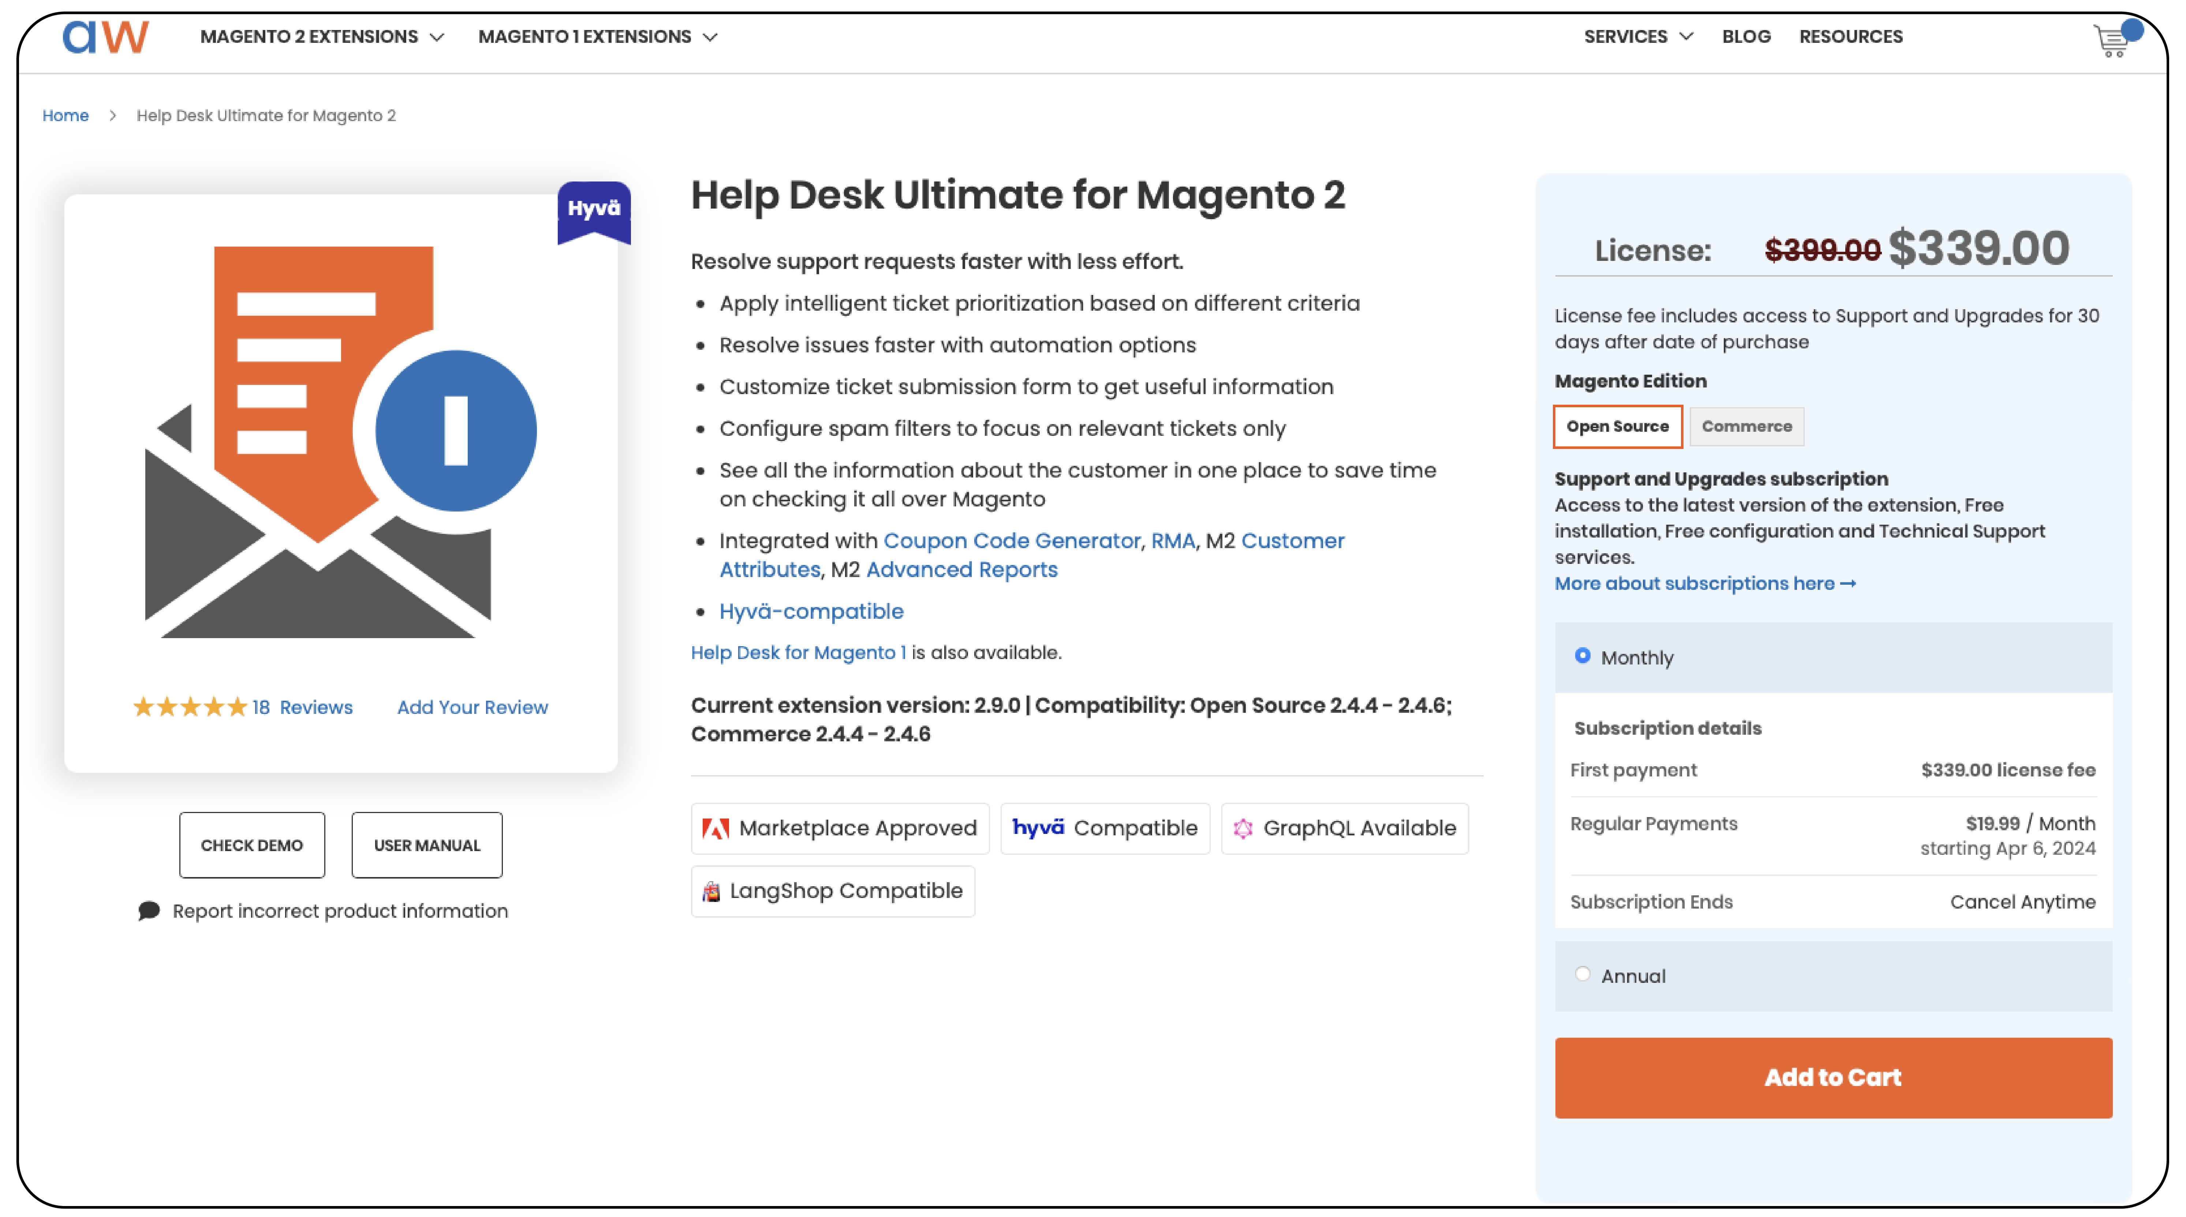Select the Annual subscription radio button
2186x1217 pixels.
[x=1582, y=974]
